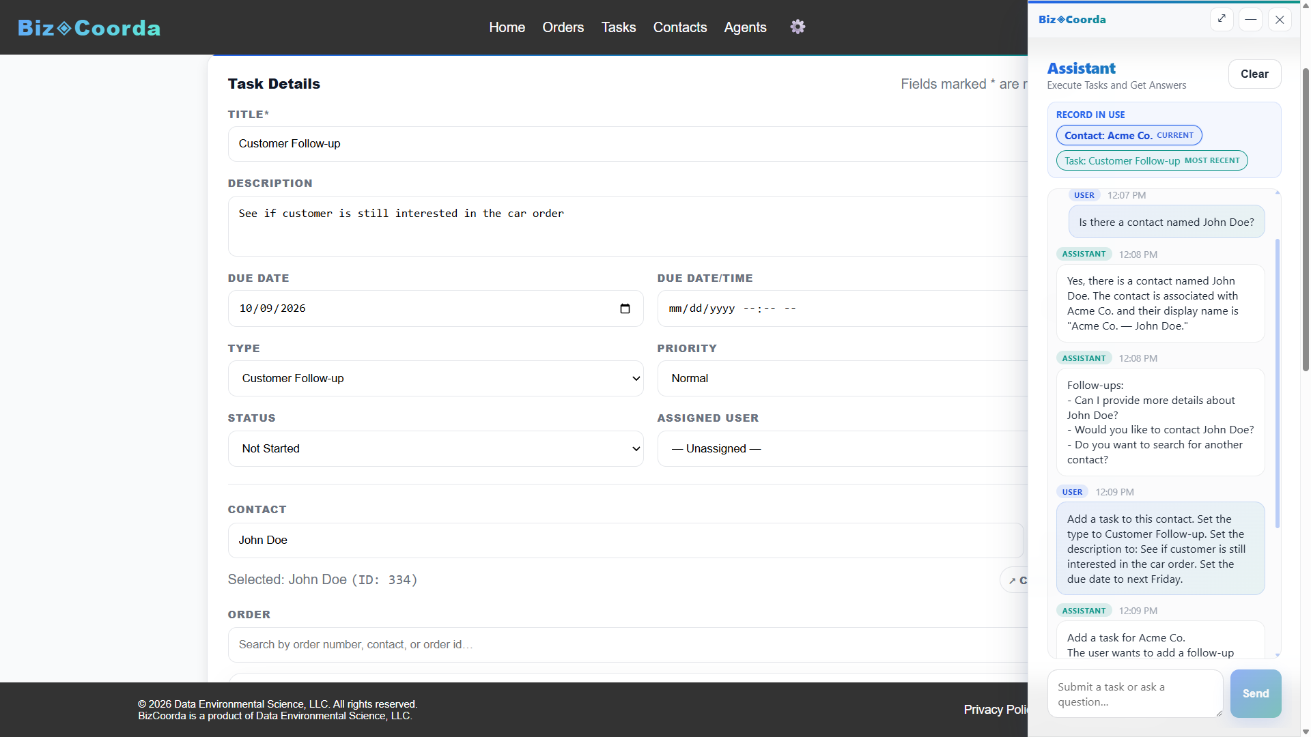Expand the assistant panel to full size
This screenshot has width=1311, height=737.
pos(1222,19)
